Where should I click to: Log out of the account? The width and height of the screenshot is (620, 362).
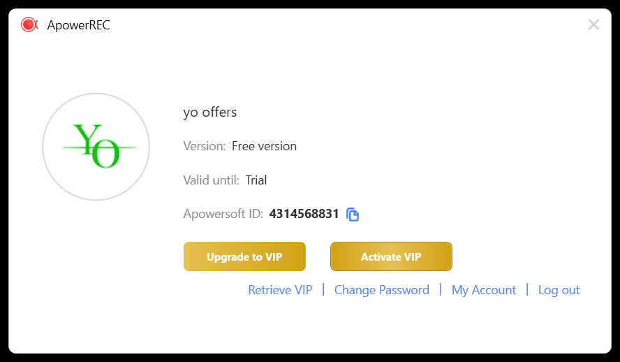[559, 290]
